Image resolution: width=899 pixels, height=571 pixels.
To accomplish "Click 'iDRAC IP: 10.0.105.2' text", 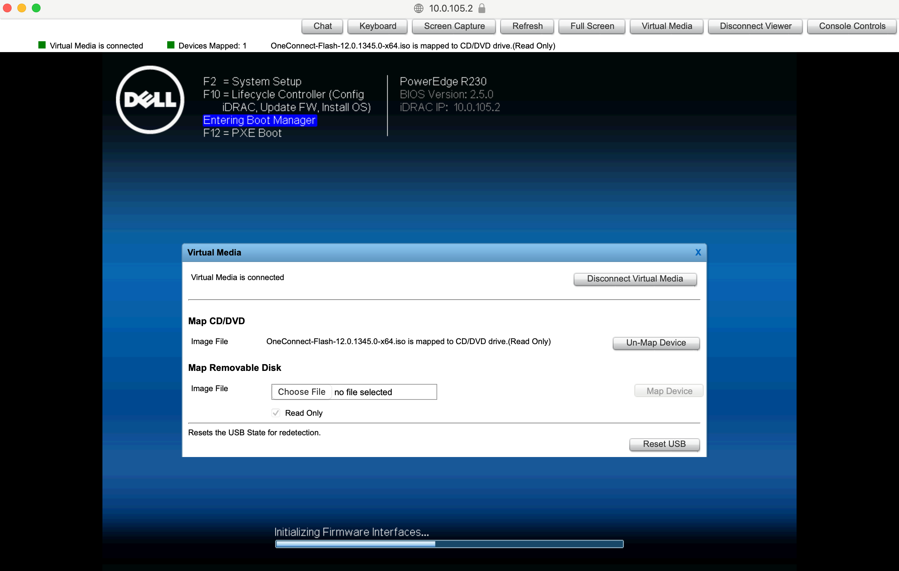I will click(450, 107).
